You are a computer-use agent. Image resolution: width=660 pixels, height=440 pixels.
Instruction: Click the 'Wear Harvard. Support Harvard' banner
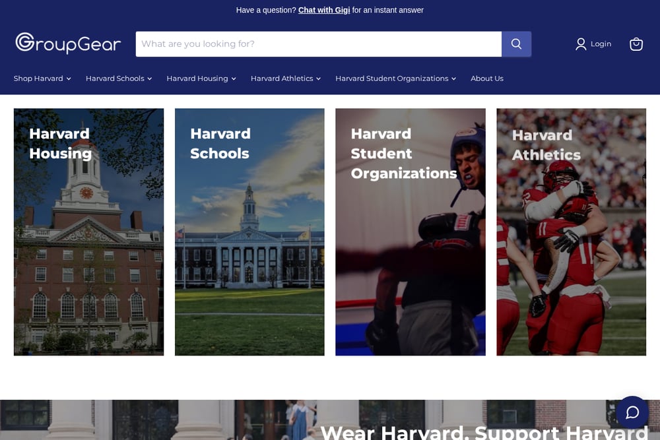pyautogui.click(x=330, y=420)
